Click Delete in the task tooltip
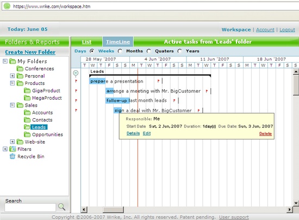Screen dimensions: 299x220 click(265, 133)
